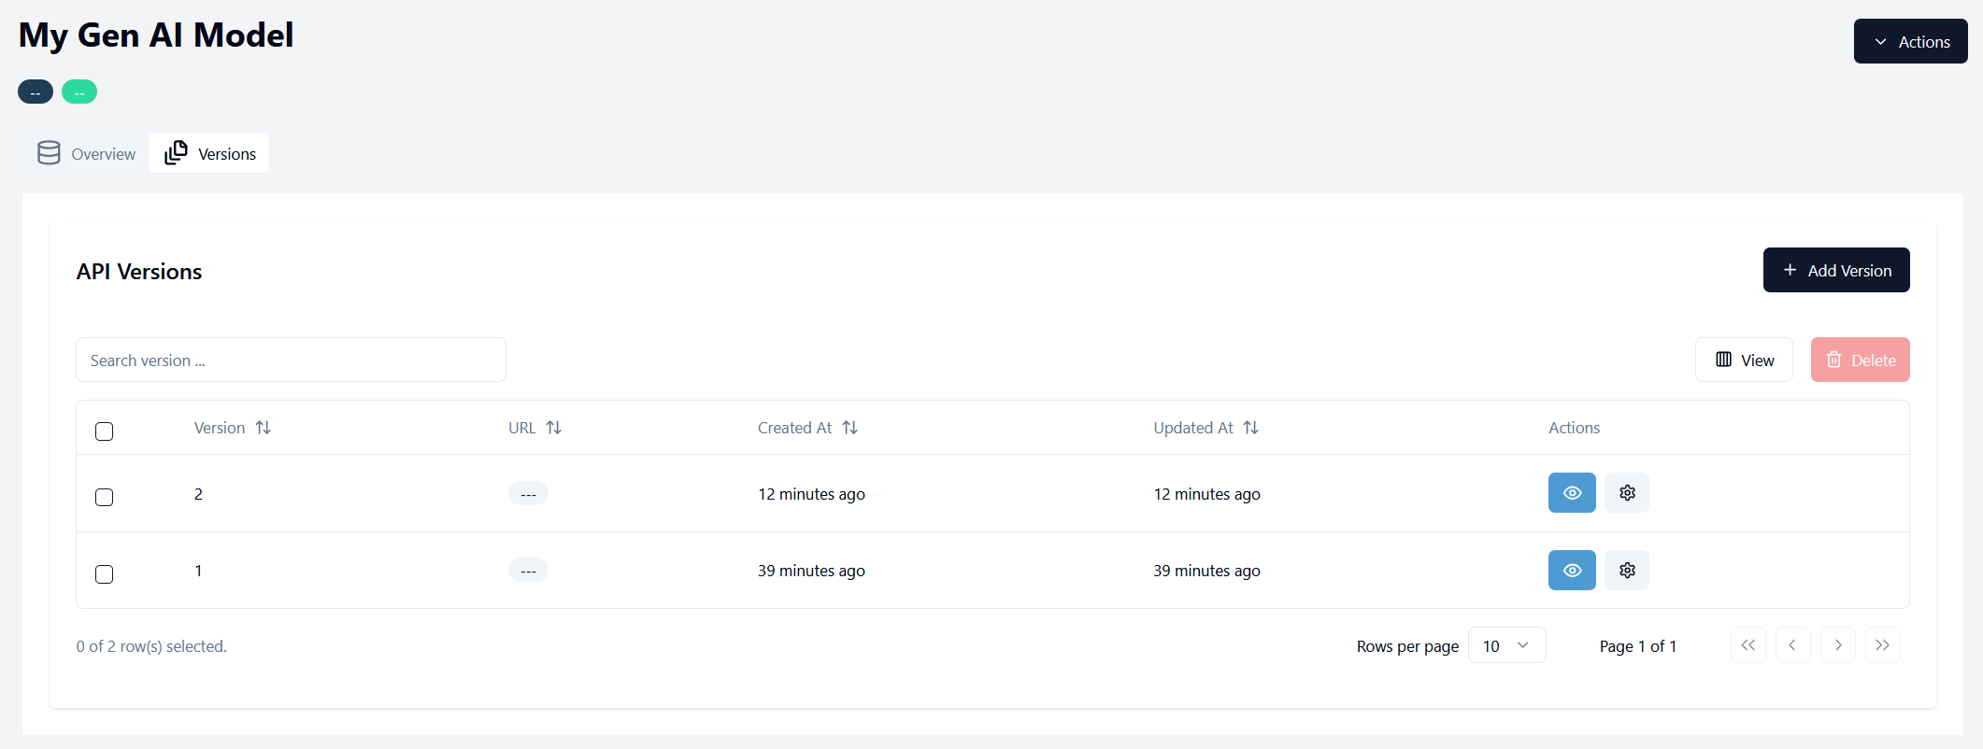This screenshot has width=1983, height=749.
Task: Check the row for version 1
Action: [x=105, y=574]
